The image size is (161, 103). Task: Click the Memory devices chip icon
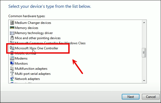tap(12, 28)
